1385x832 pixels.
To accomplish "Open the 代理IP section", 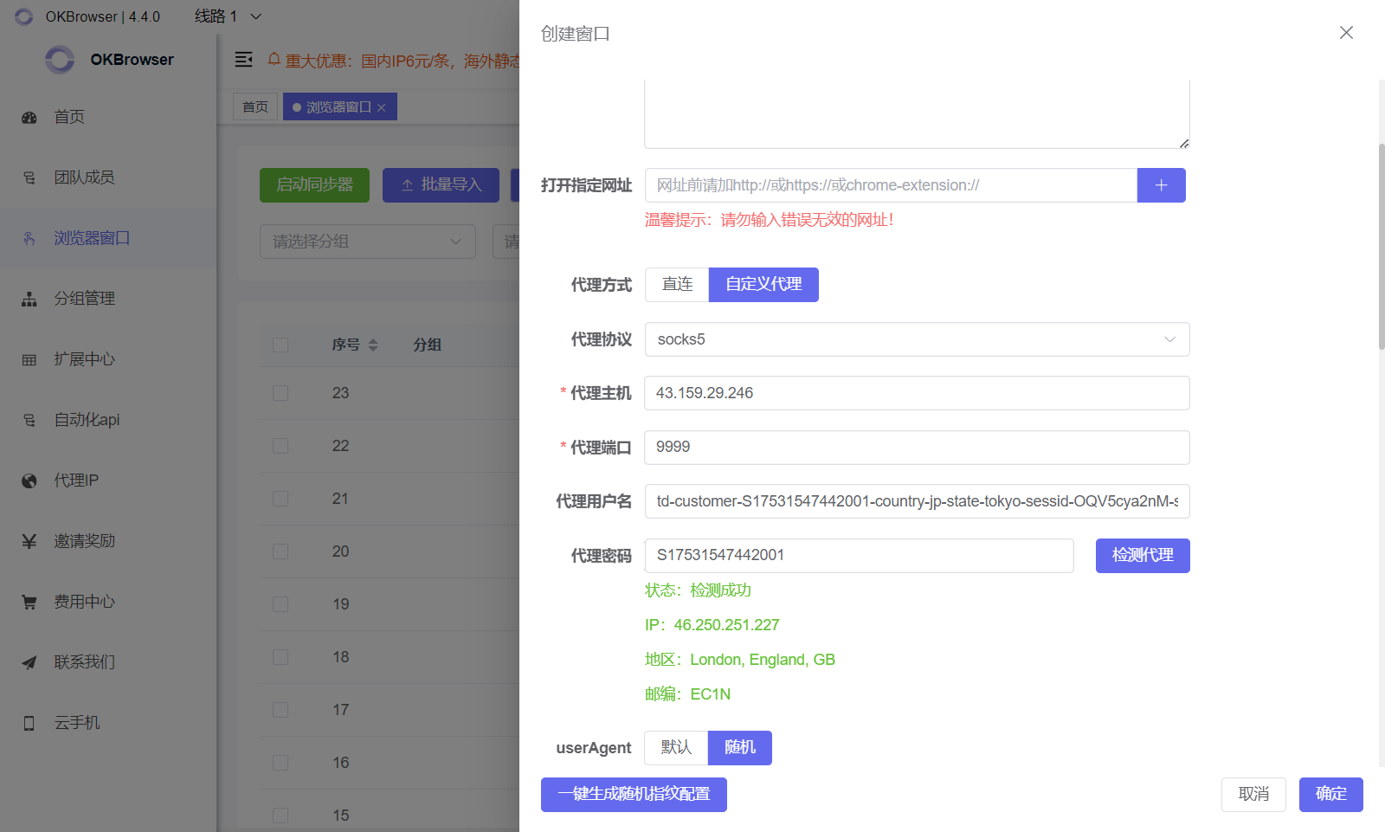I will click(x=76, y=480).
